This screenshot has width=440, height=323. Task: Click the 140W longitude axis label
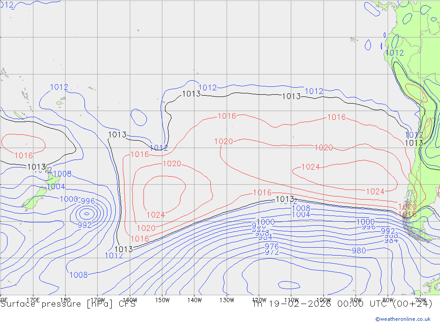[194, 300]
